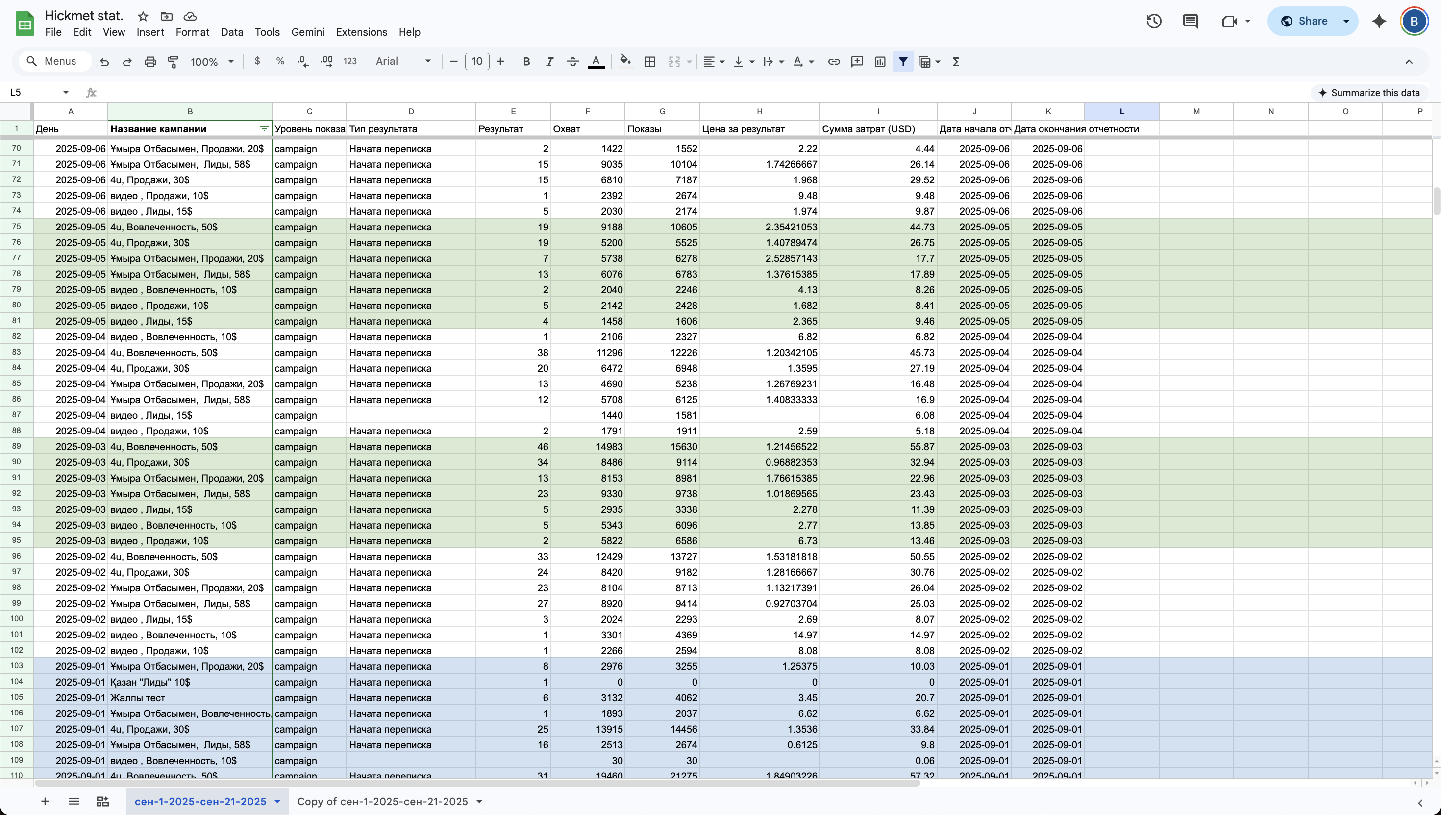
Task: Open the Google Sheets home logo
Action: coord(25,24)
